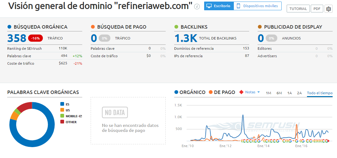Open the TUTORIAL button
The height and width of the screenshot is (158, 337).
(x=298, y=9)
